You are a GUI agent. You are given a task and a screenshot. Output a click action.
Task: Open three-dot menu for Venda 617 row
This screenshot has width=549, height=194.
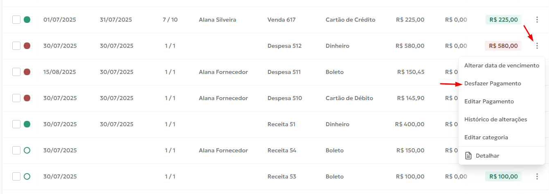[537, 20]
